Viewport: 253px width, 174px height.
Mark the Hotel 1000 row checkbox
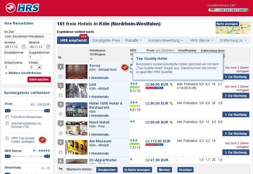point(61,114)
